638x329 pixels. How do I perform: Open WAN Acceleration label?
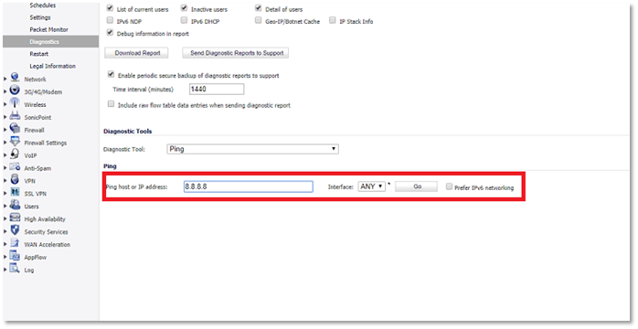(x=48, y=244)
